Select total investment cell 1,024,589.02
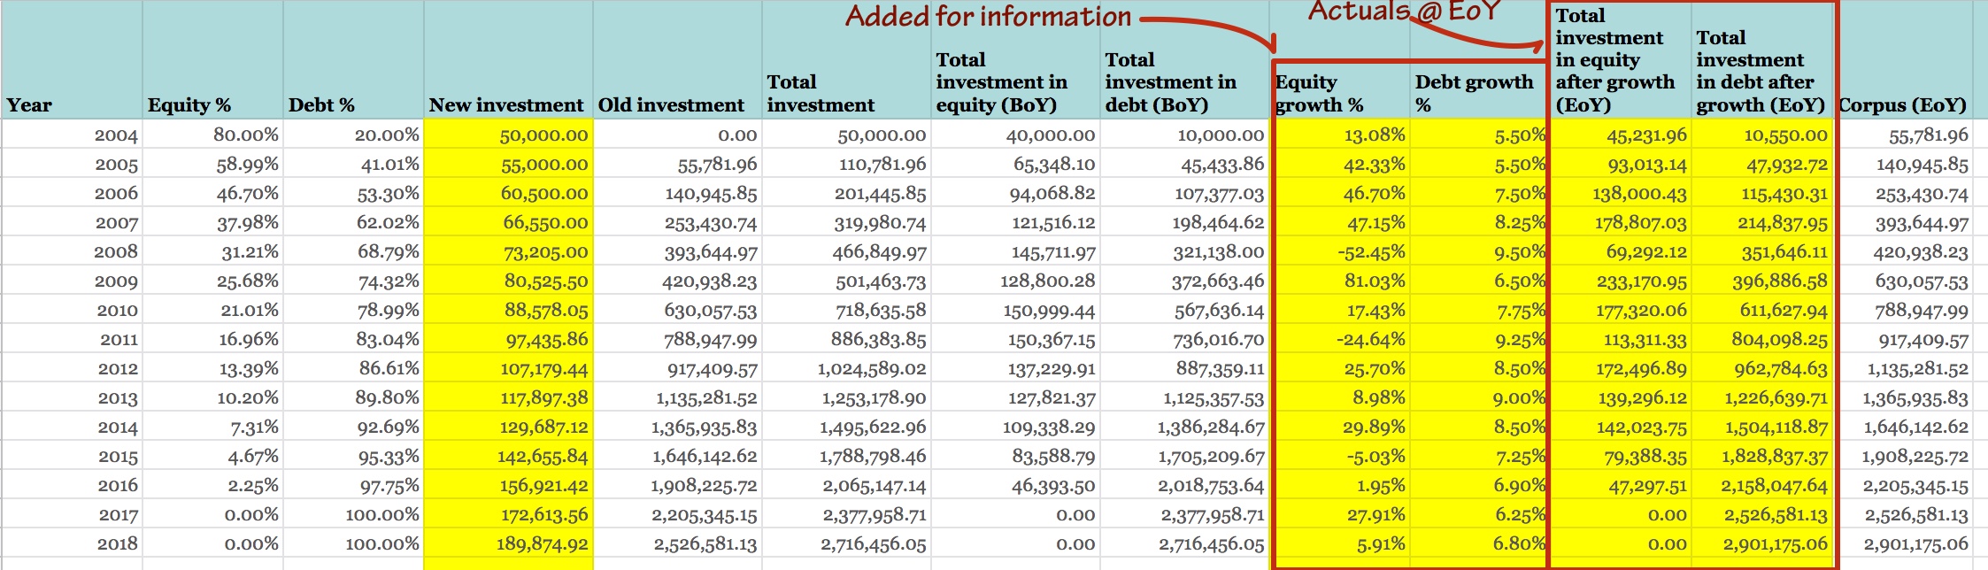The height and width of the screenshot is (570, 1988). point(846,368)
